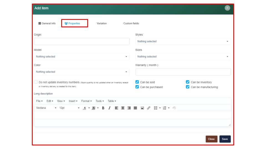Click the Warranty (month) input field
Image resolution: width=266 pixels, height=149 pixels.
pos(183,72)
